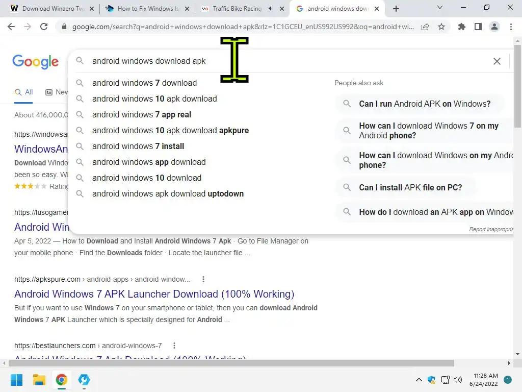Click the bestlaunchers.com breadcrumb URL

[88, 346]
